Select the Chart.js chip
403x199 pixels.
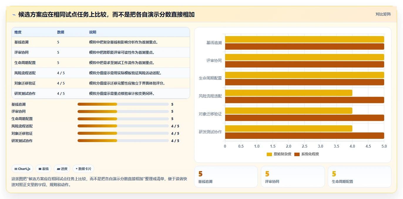[22, 169]
